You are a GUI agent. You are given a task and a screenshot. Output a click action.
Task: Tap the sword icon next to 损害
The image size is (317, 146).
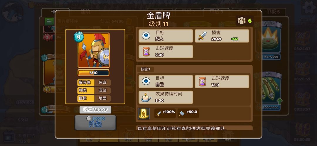click(202, 36)
